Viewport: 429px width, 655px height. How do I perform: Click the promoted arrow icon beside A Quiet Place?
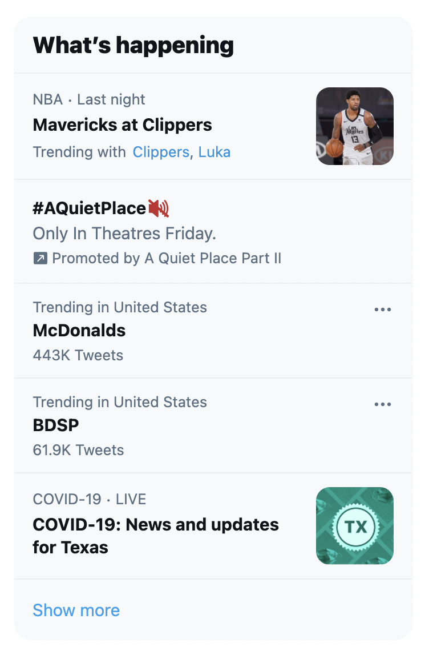[x=39, y=258]
